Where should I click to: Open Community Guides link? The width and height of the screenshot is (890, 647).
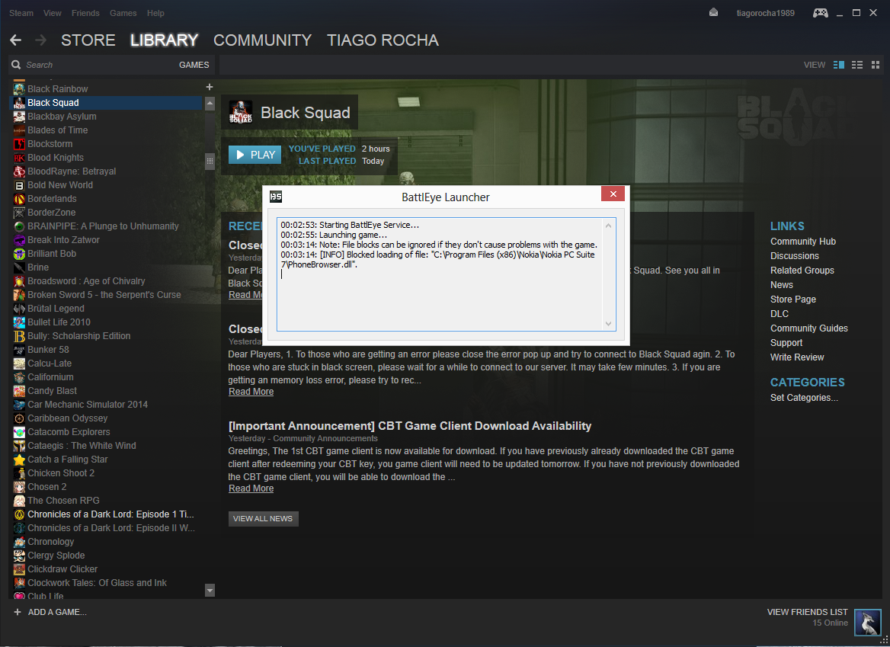(x=808, y=328)
